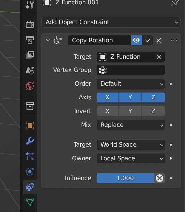Screen dimensions: 185x212
Task: Toggle Copy Rotation constraint visibility eye
Action: tap(136, 40)
